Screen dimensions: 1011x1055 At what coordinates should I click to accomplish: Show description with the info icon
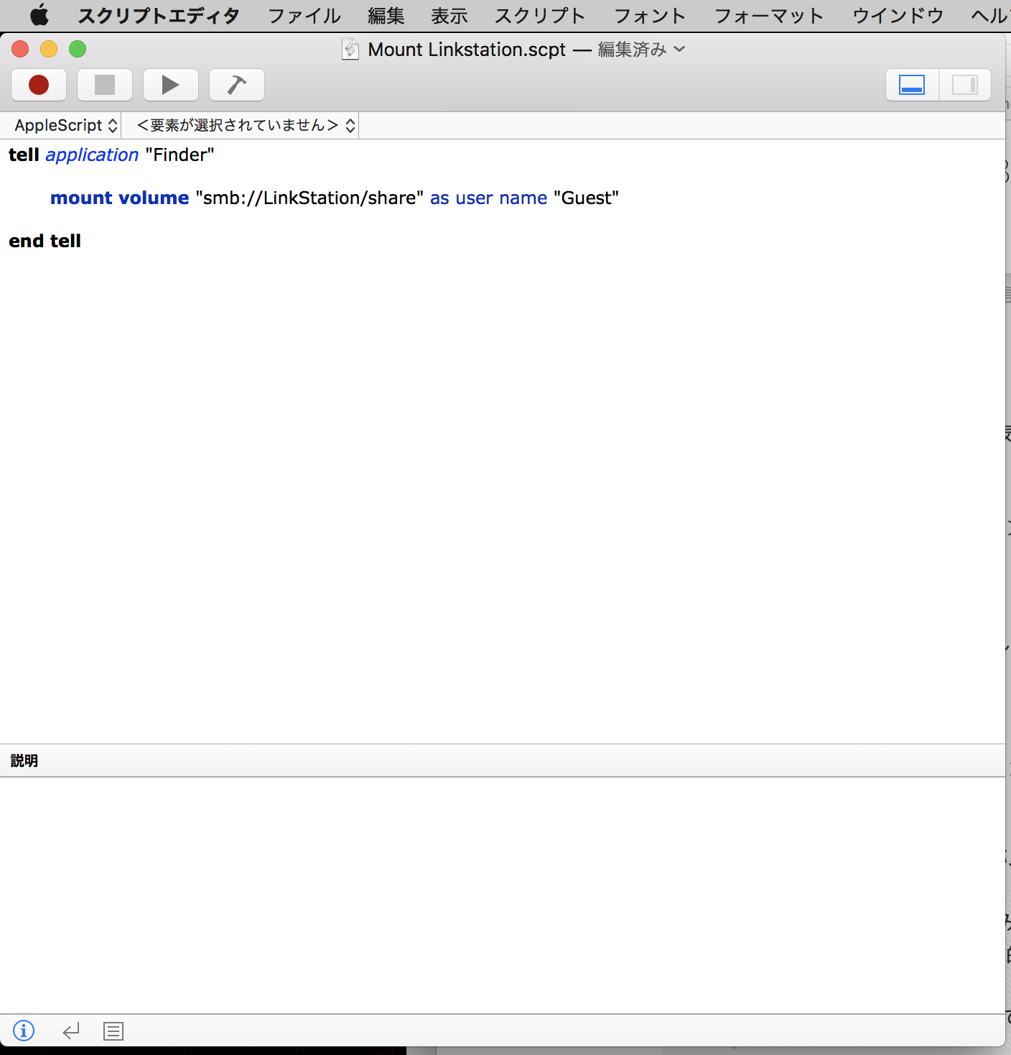click(24, 1031)
